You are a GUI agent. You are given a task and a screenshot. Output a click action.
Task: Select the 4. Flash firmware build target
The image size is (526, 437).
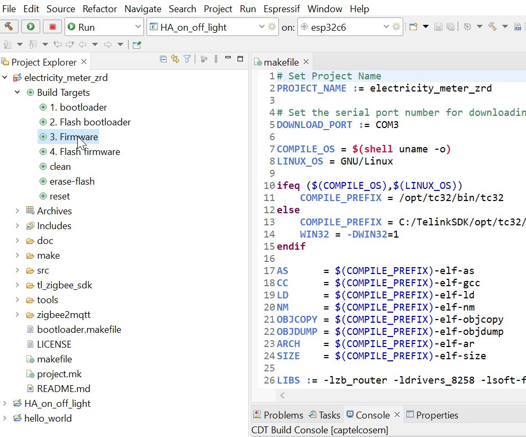point(85,152)
